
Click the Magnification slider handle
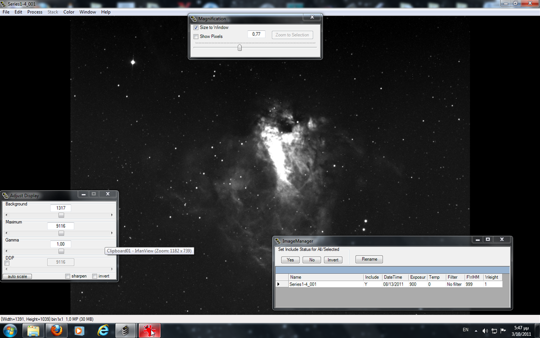pos(239,48)
